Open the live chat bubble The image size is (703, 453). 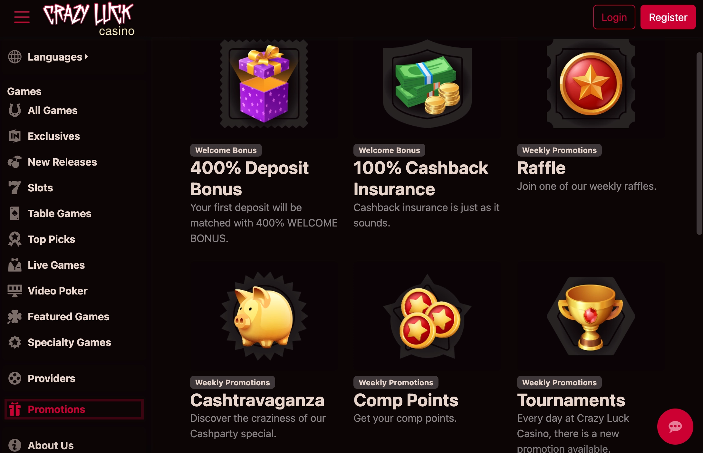[x=675, y=427]
